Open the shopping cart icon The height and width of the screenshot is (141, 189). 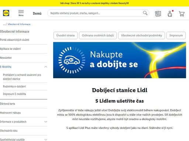pos(182,14)
